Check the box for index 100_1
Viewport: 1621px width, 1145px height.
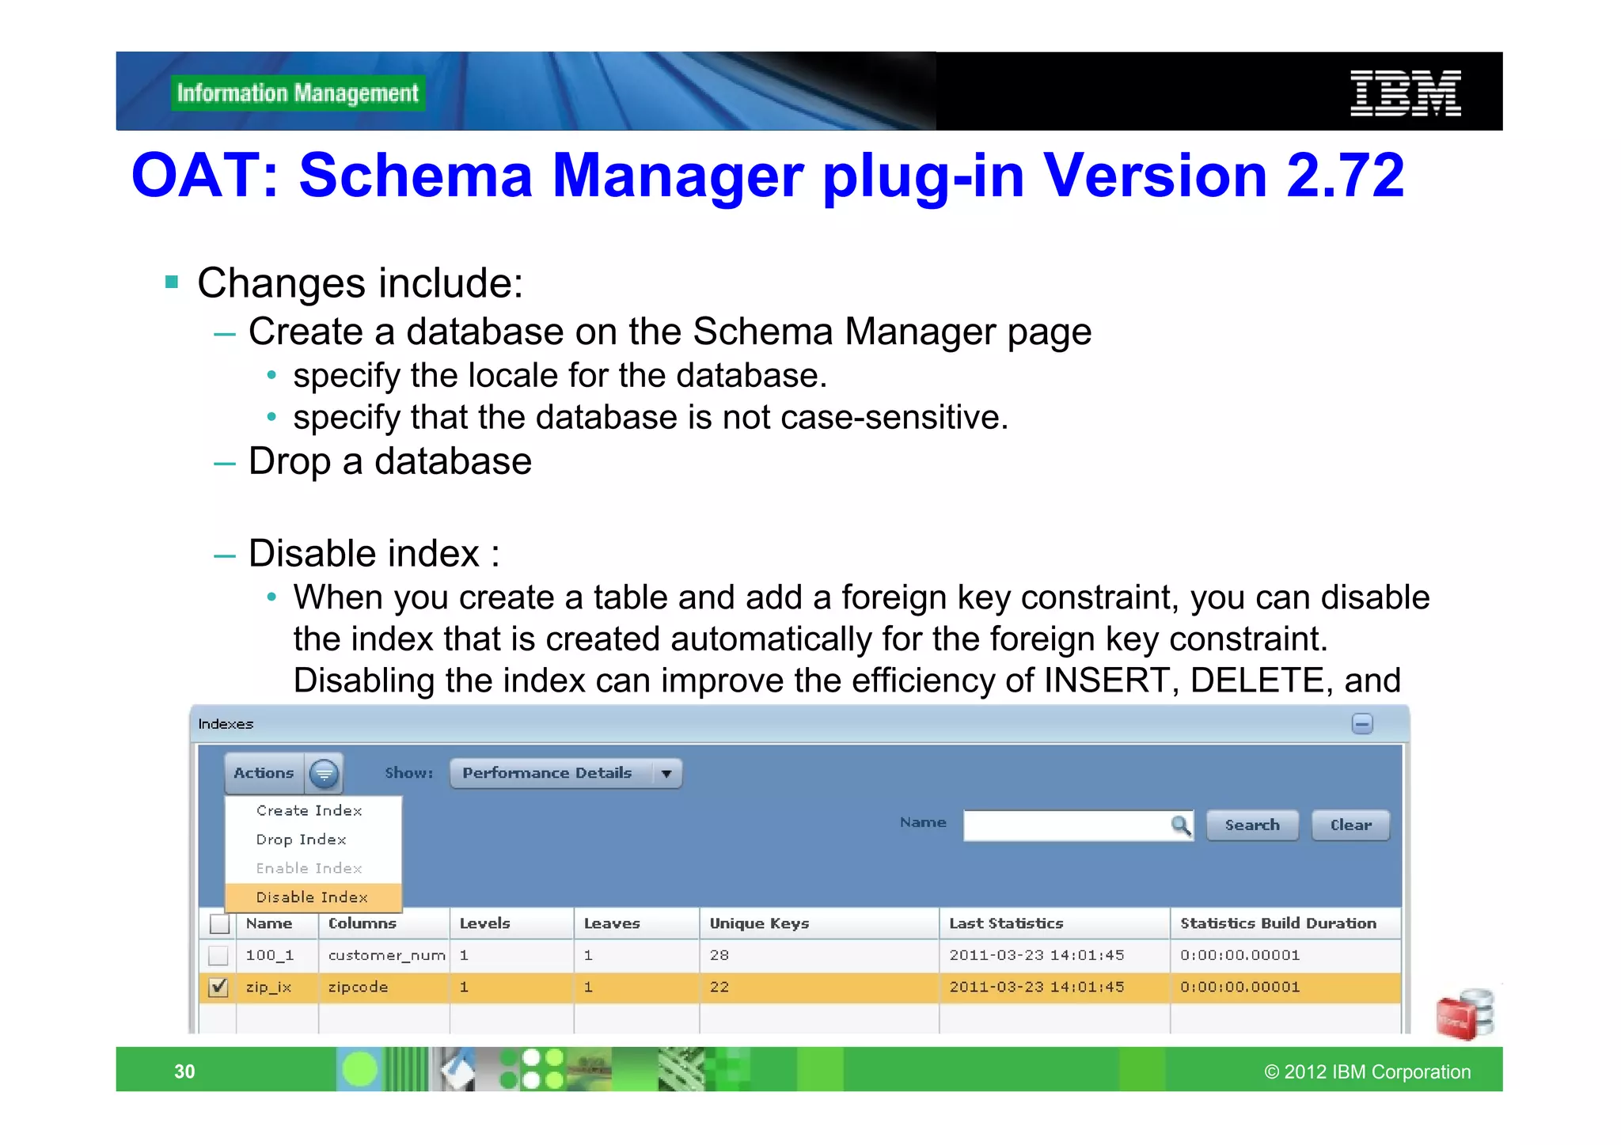click(218, 956)
